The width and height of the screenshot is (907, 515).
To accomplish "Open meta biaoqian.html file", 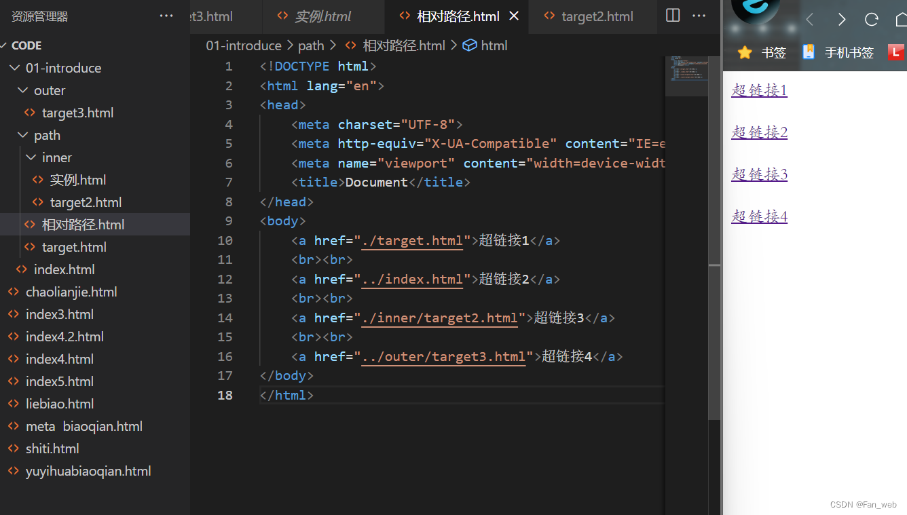I will tap(84, 426).
